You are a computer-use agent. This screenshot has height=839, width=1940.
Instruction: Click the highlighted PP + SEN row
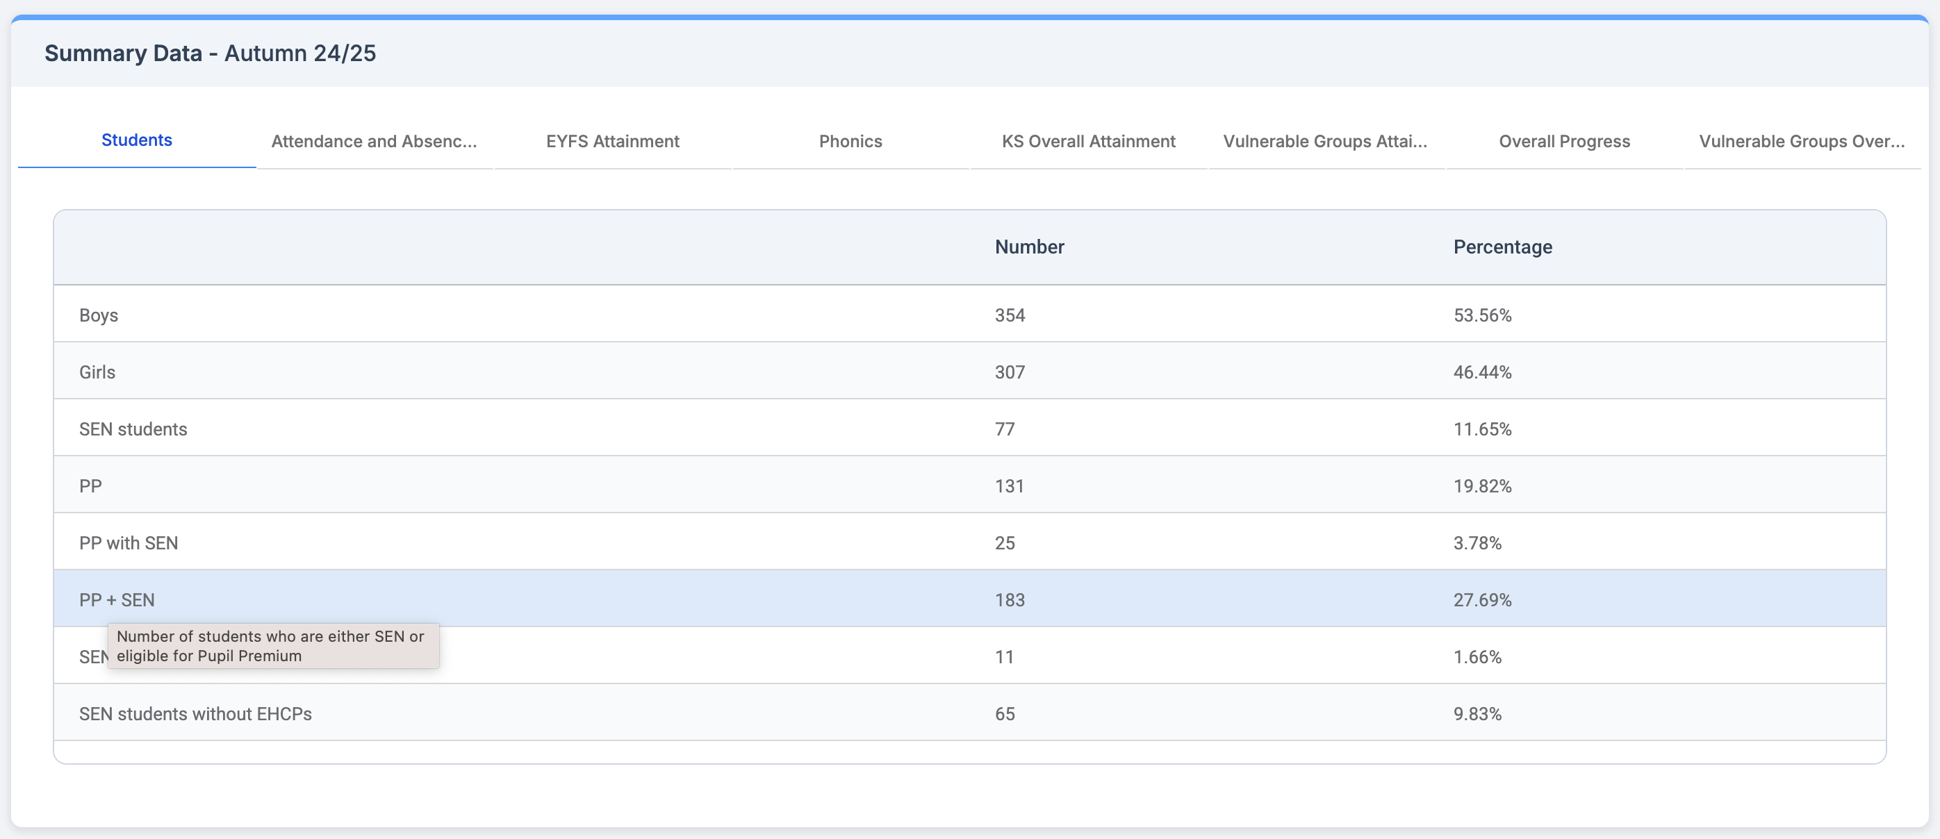pos(117,601)
